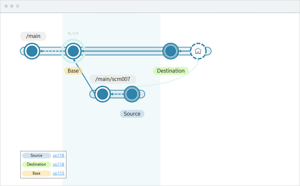This screenshot has height=186, width=300.
Task: Select the leftmost changeset on /main branch
Action: coord(32,51)
